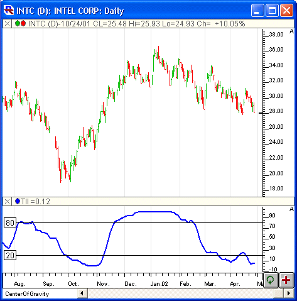297x301 pixels.
Task: Click the 38.00 price scale label
Action: 276,35
